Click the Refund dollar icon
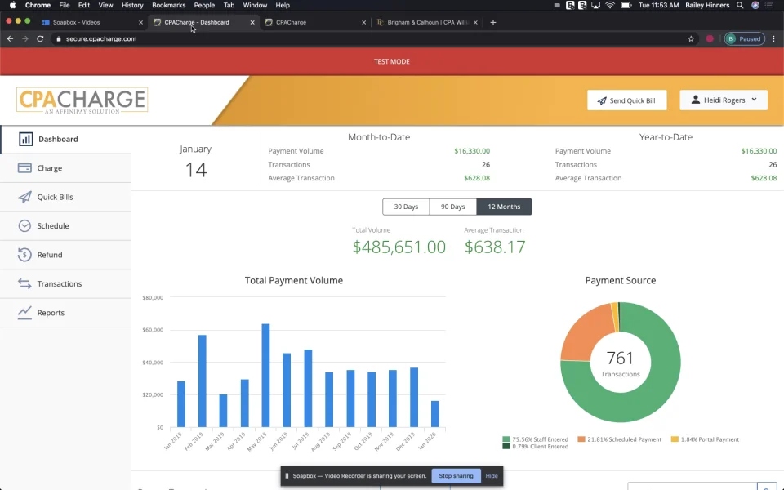This screenshot has height=490, width=784. (x=24, y=255)
